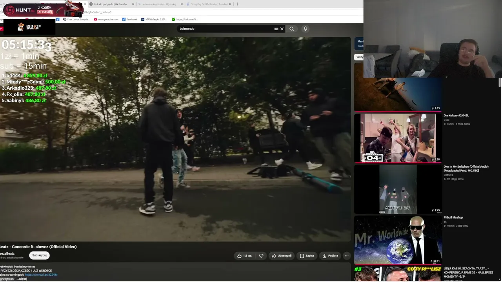Open a new browser tab

click(x=237, y=4)
